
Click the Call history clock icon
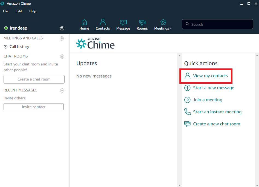[x=6, y=47]
